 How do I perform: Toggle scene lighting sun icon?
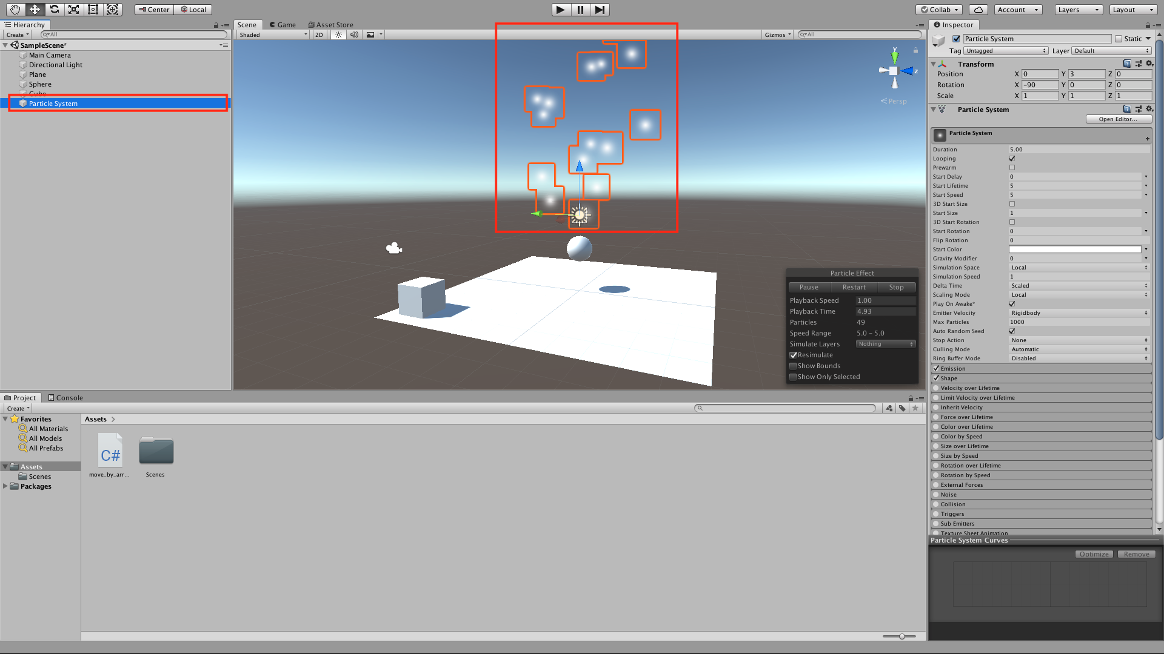point(338,35)
